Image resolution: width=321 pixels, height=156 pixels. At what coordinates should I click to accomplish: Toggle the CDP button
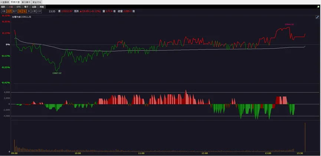(x=39, y=11)
